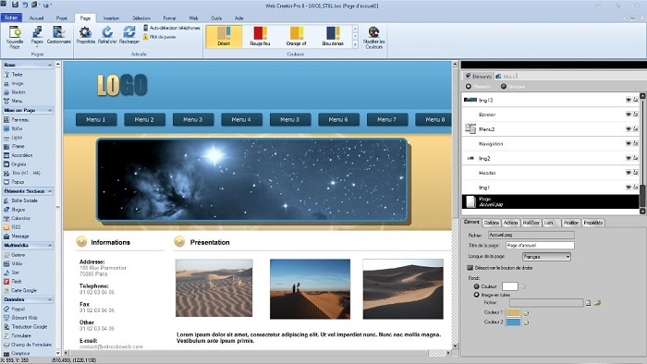Switch to the Accueil ribbon tab

(x=36, y=18)
